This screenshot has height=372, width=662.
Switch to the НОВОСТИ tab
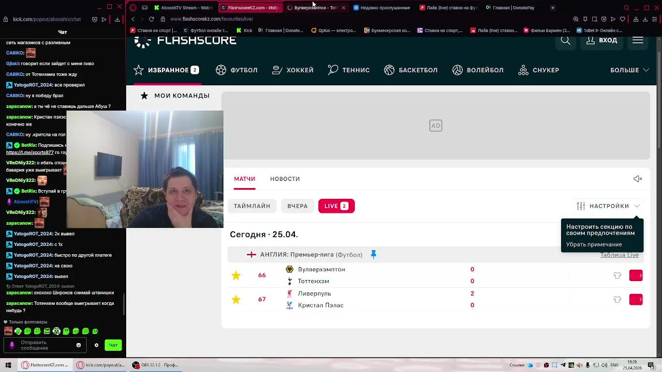click(x=285, y=179)
